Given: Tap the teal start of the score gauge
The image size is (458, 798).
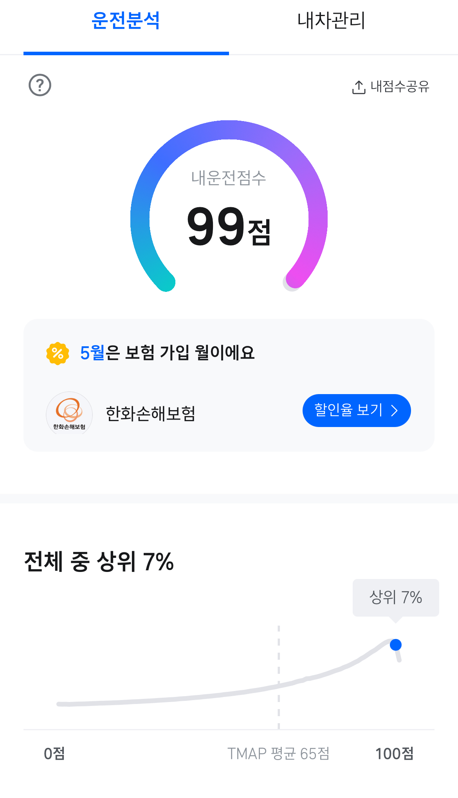Looking at the screenshot, I should click(x=164, y=280).
